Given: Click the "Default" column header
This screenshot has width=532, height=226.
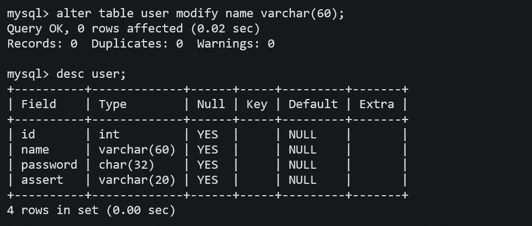Looking at the screenshot, I should (313, 104).
